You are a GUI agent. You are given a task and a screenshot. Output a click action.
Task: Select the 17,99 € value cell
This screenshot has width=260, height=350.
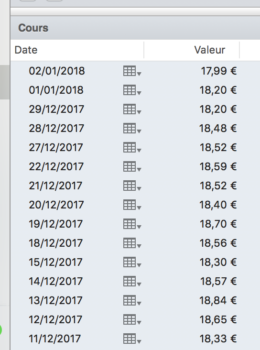click(x=219, y=71)
